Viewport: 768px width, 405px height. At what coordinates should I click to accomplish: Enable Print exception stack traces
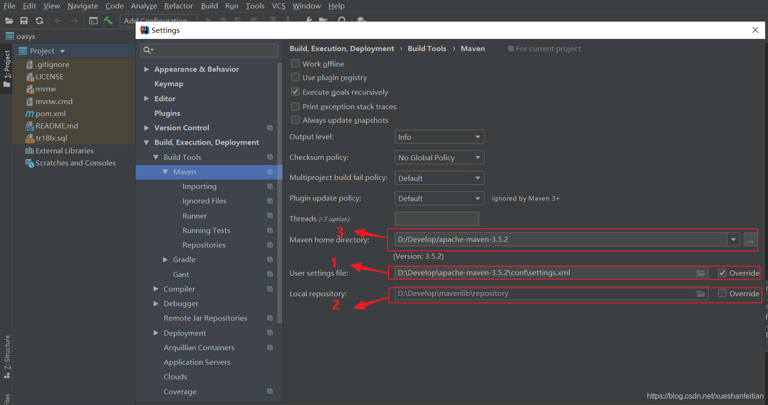point(295,106)
